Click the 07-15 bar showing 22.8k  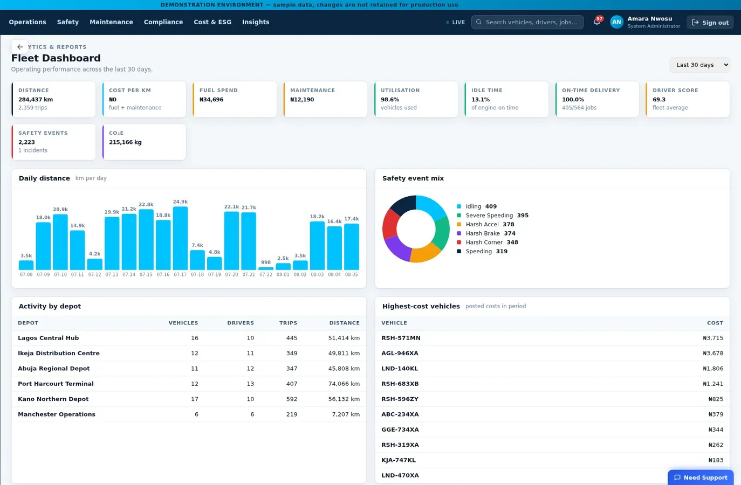click(x=146, y=240)
